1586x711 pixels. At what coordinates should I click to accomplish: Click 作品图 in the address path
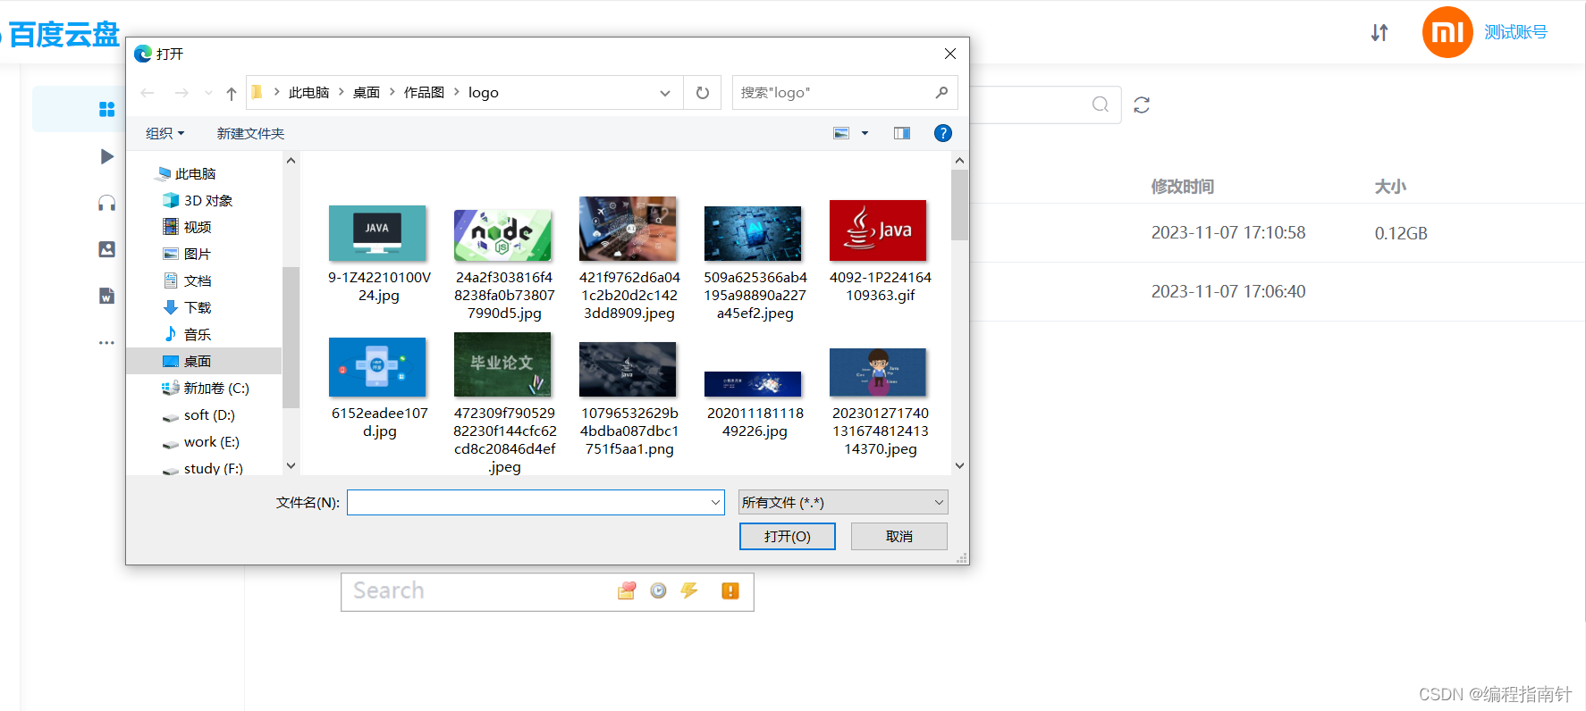[x=424, y=93]
